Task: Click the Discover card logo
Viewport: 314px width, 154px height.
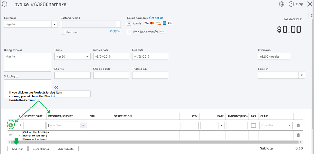Action: (x=158, y=23)
